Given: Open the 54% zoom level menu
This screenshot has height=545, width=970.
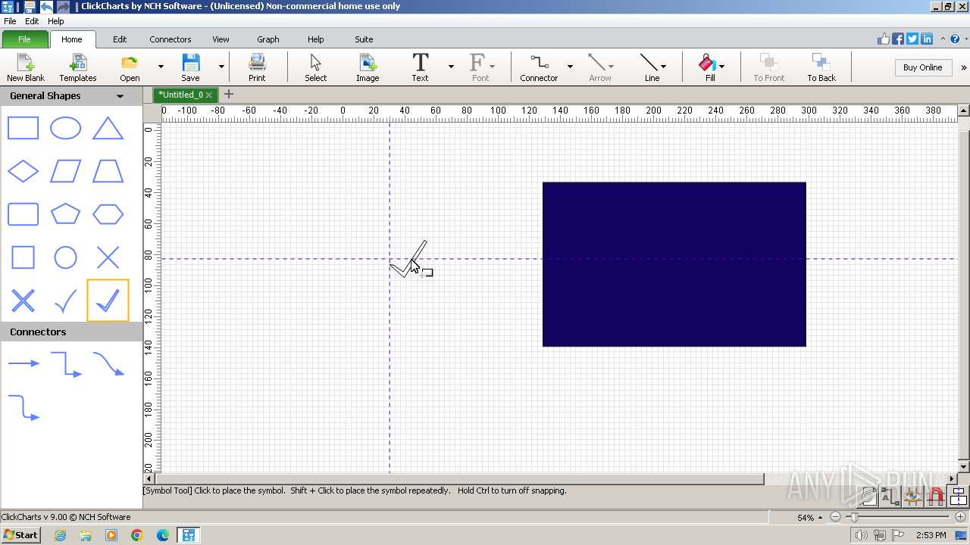Looking at the screenshot, I should pos(809,518).
